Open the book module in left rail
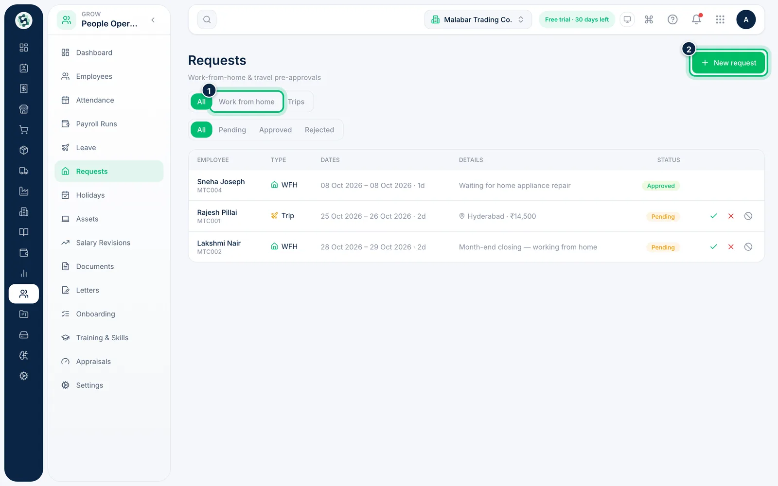Screen dimensions: 778x486 (x=24, y=232)
